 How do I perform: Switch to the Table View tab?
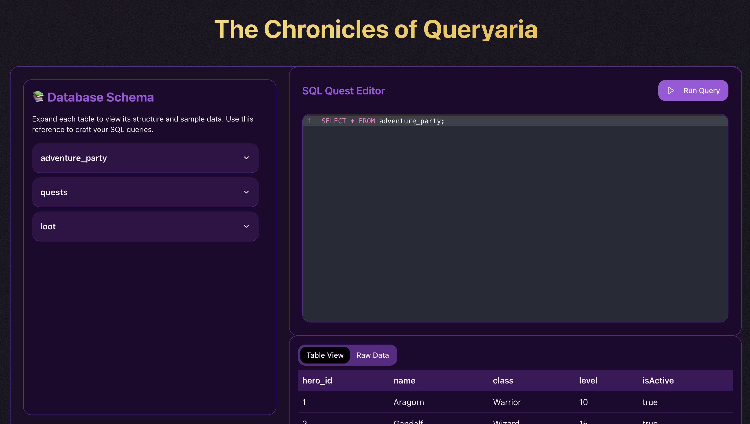[325, 355]
